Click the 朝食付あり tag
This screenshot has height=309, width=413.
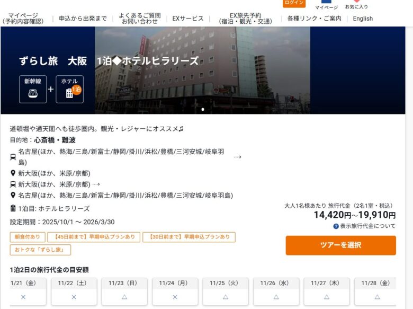27,237
